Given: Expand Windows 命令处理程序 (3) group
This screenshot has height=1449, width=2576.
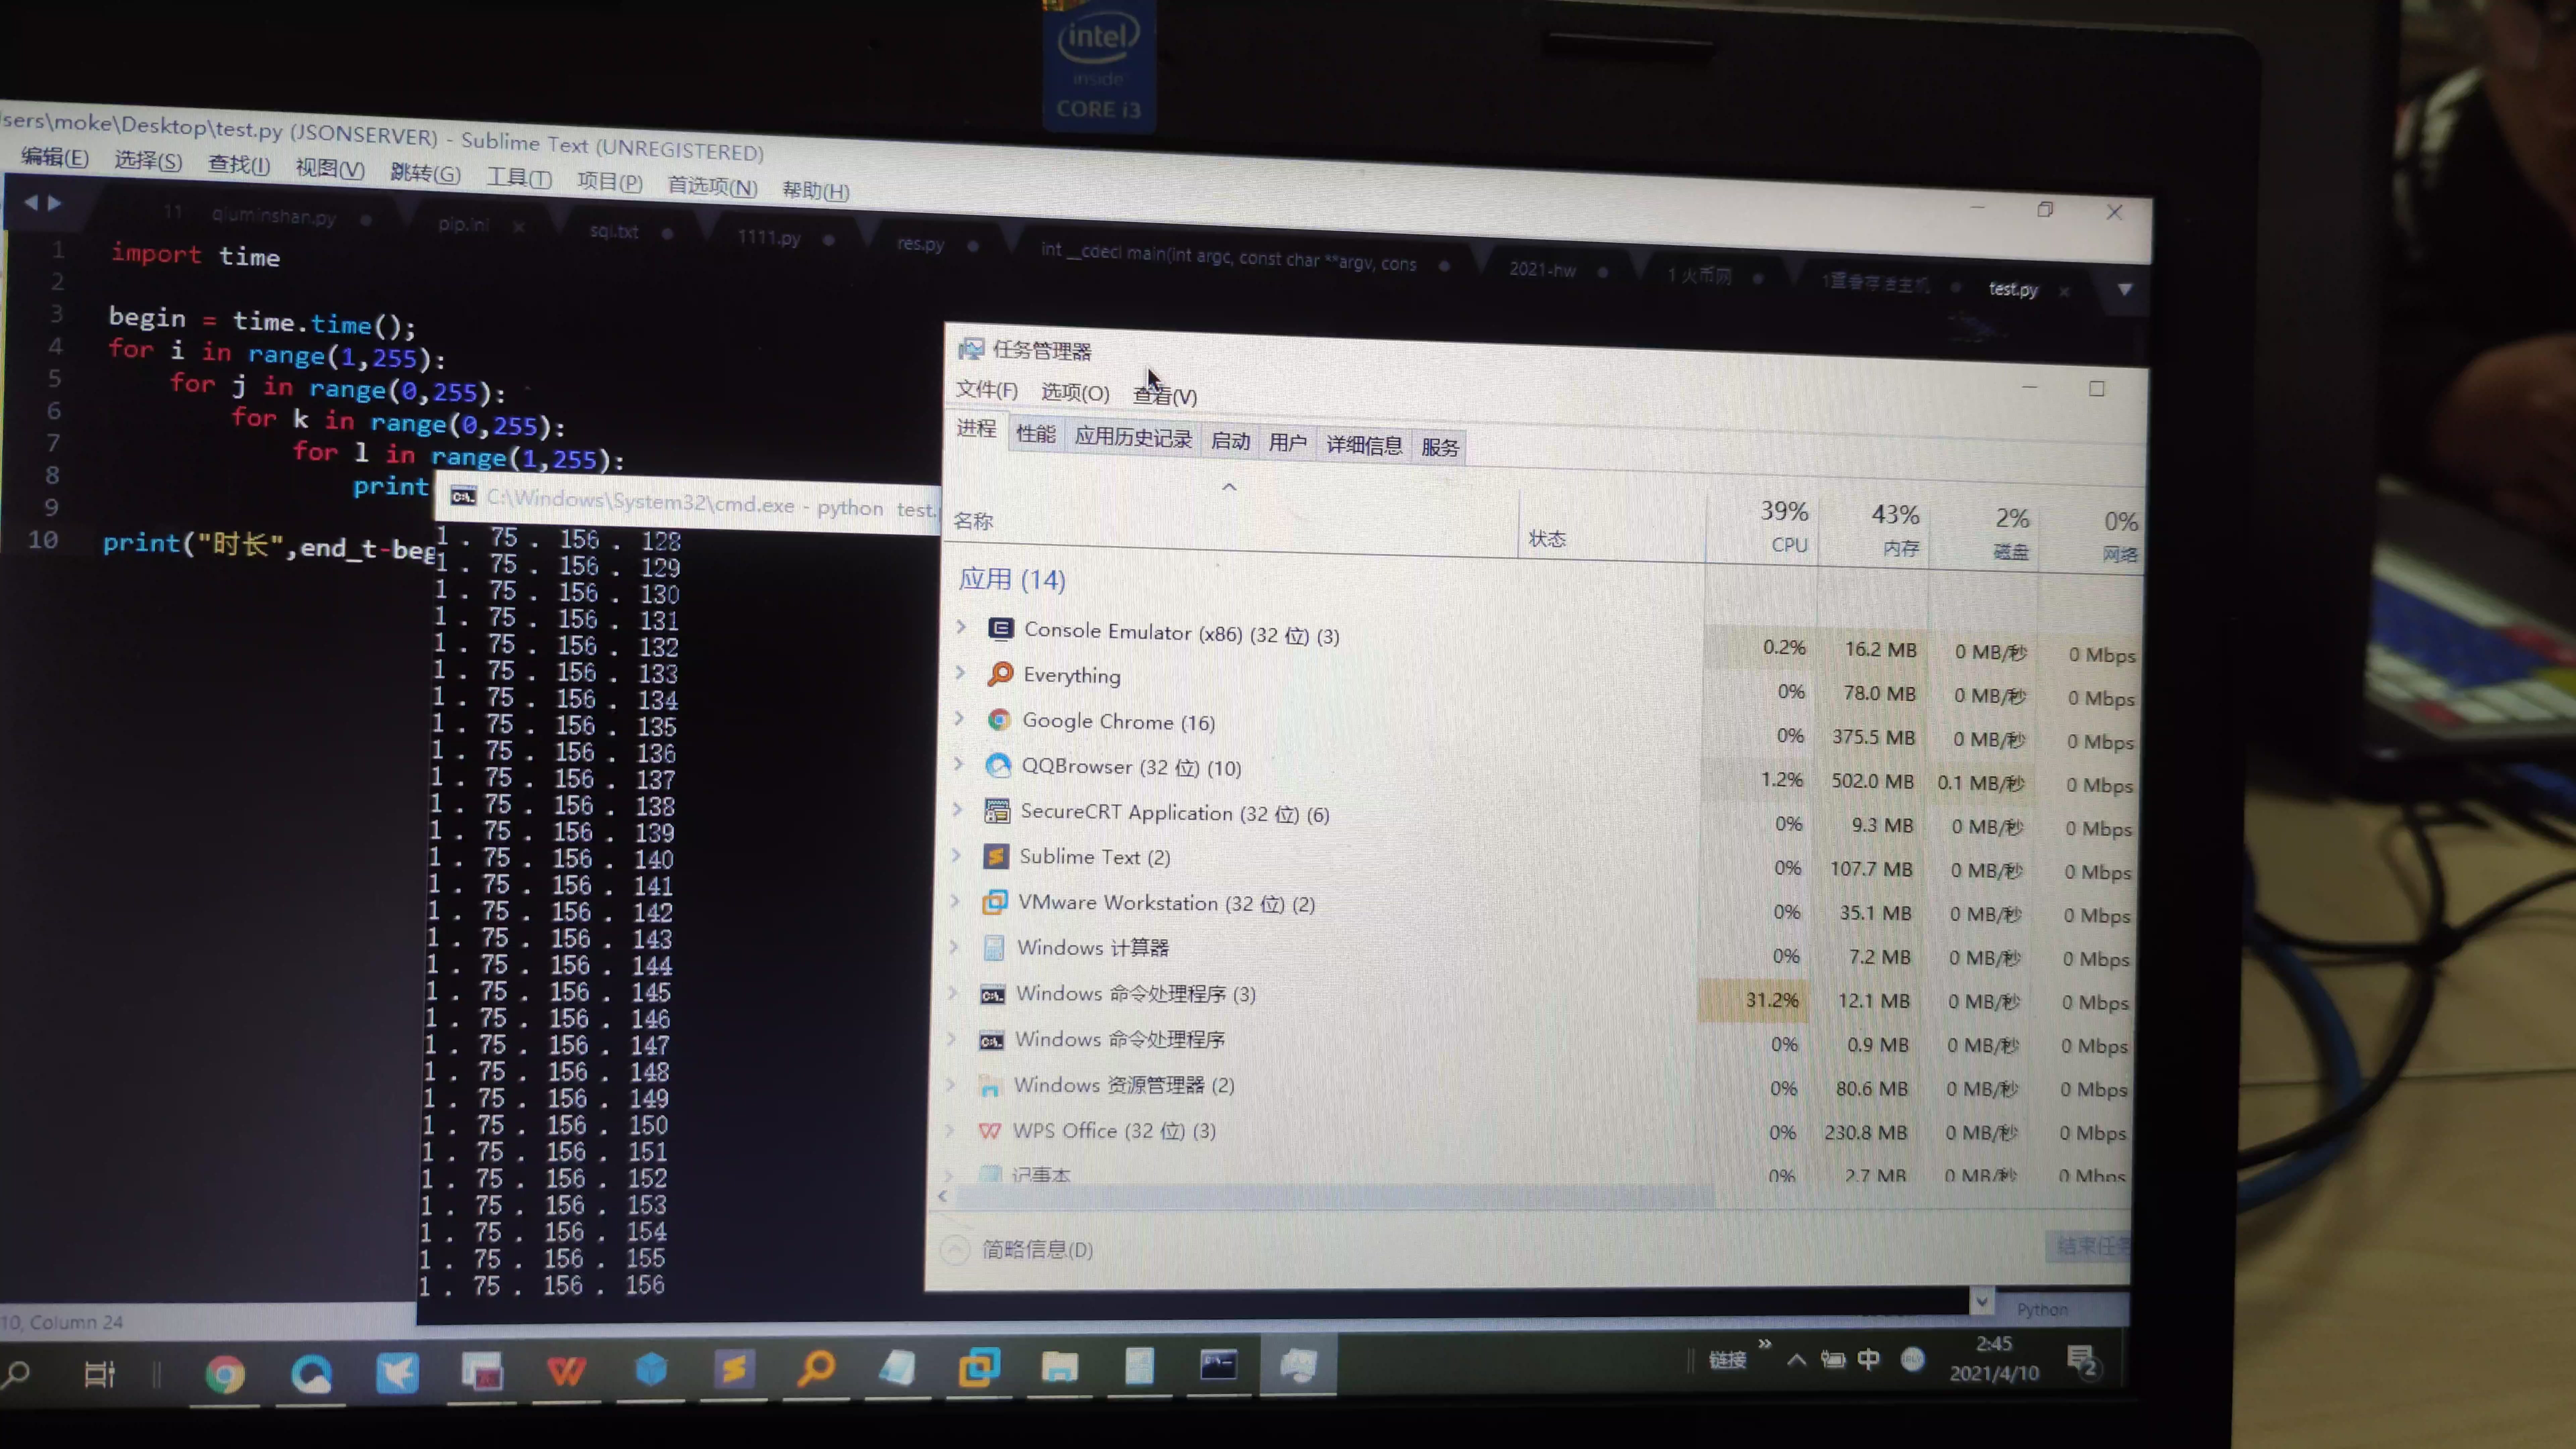Looking at the screenshot, I should click(953, 993).
